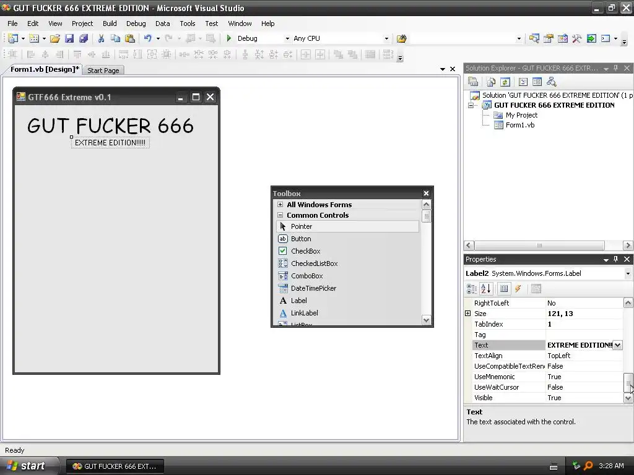This screenshot has height=475, width=634.
Task: Click the Find in Files icon beside Any CPU
Action: [401, 38]
